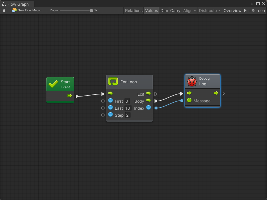Click the New Flow Macro icon
267x200 pixels.
coord(14,10)
